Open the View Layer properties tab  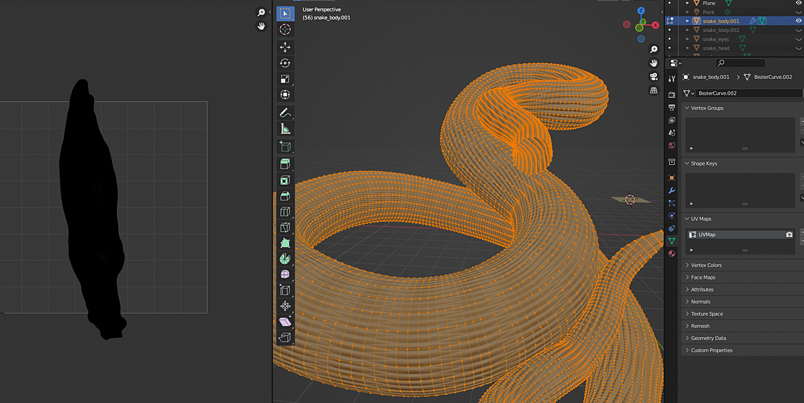(671, 120)
